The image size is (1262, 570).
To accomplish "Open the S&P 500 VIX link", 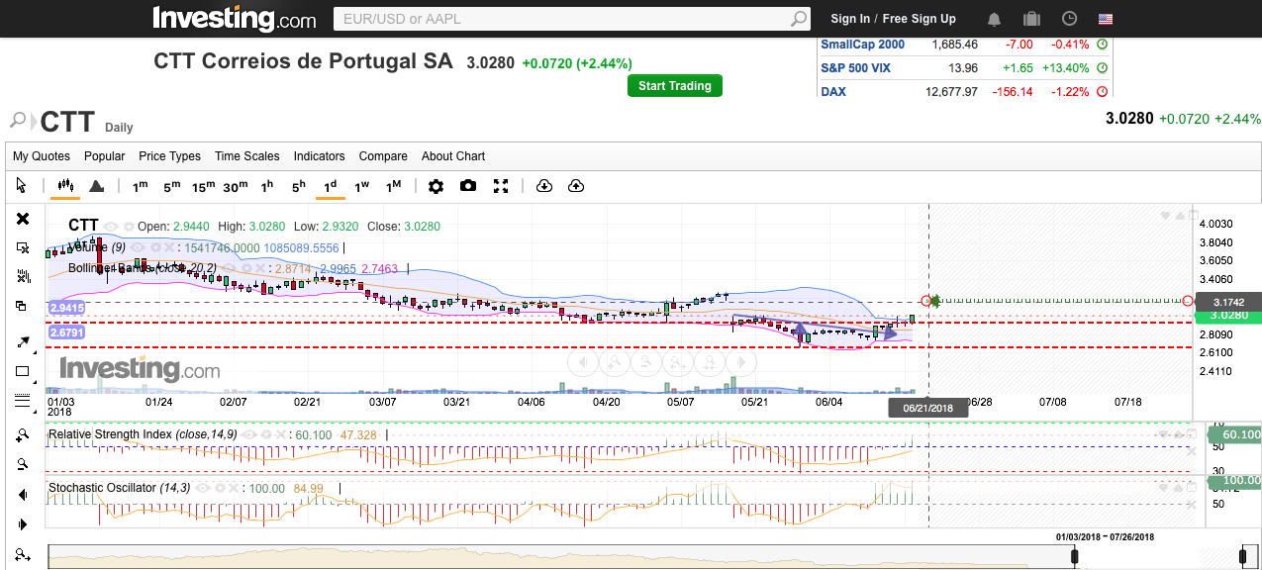I will [857, 68].
